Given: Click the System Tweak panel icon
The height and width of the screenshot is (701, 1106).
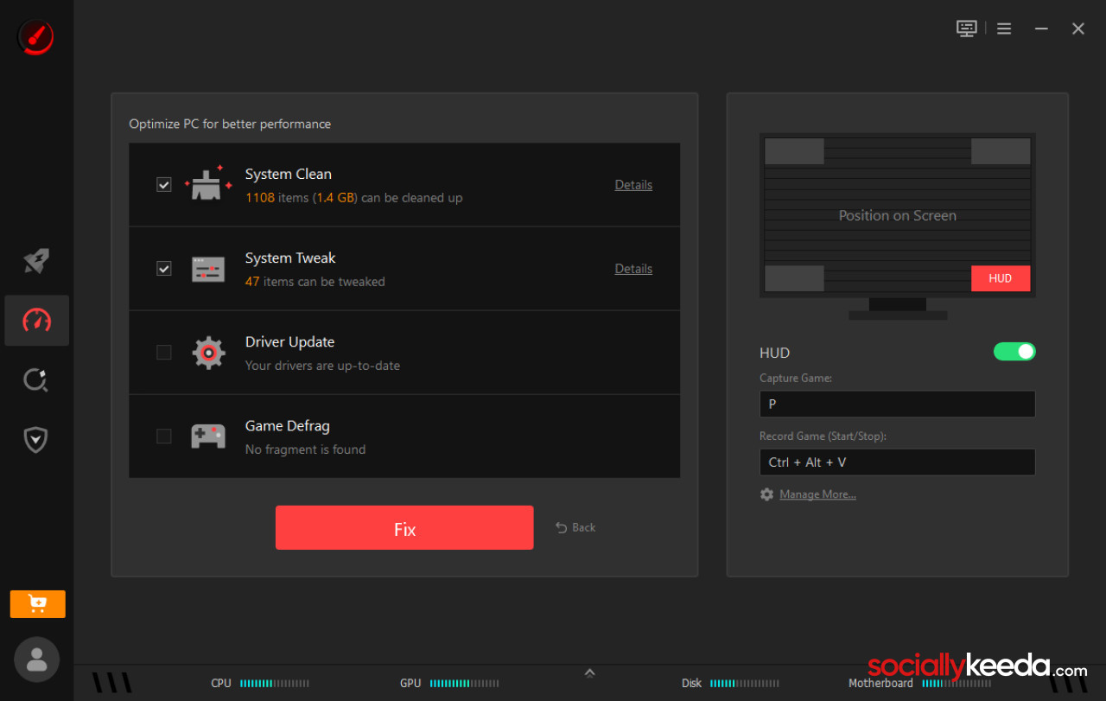Looking at the screenshot, I should (208, 269).
